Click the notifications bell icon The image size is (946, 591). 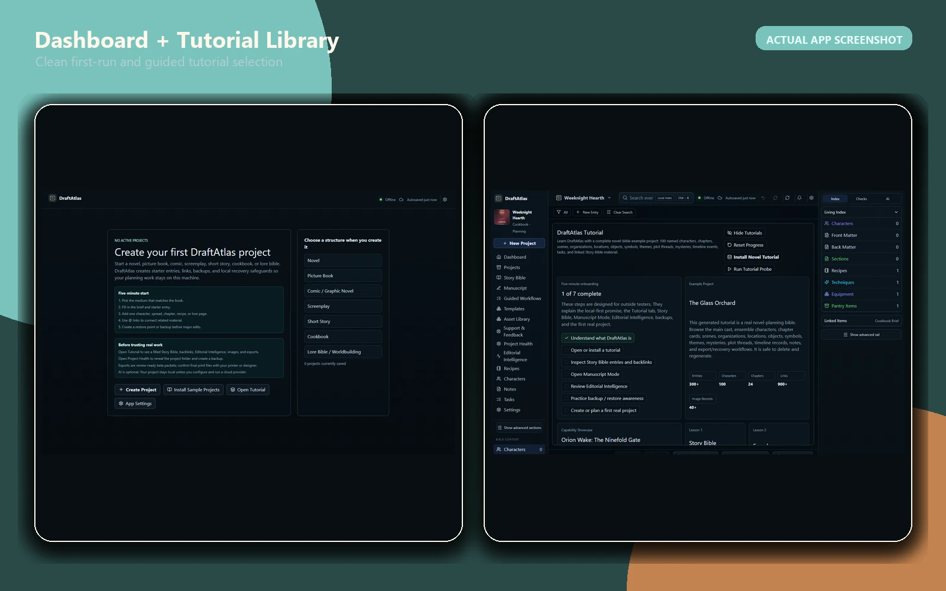click(x=799, y=198)
